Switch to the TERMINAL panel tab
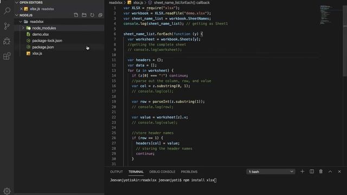Image resolution: width=347 pixels, height=195 pixels. click(x=136, y=172)
